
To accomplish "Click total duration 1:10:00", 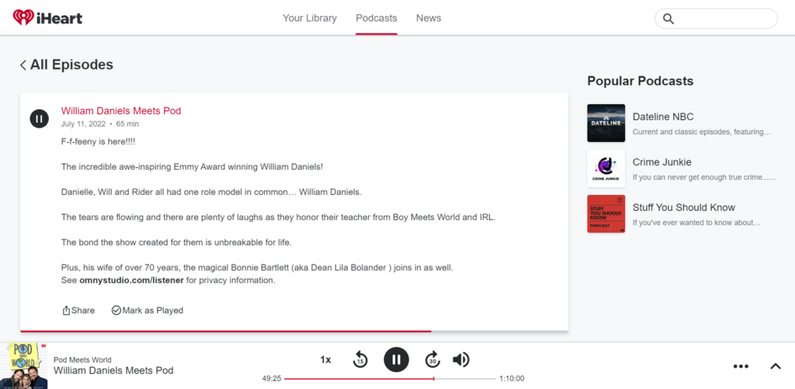I will 512,379.
